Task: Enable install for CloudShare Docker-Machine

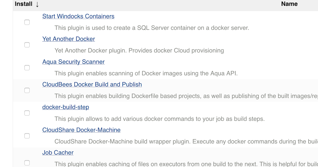Action: click(x=27, y=136)
